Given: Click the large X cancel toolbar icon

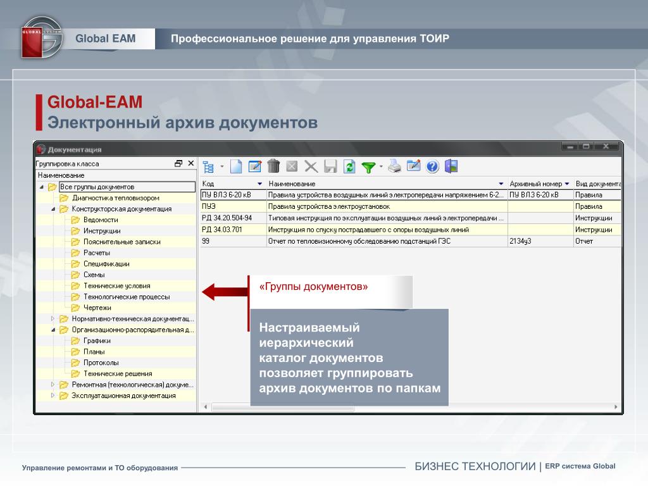Looking at the screenshot, I should [x=311, y=166].
